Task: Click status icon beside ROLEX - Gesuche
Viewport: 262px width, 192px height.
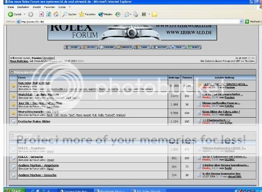Action: click(x=13, y=158)
